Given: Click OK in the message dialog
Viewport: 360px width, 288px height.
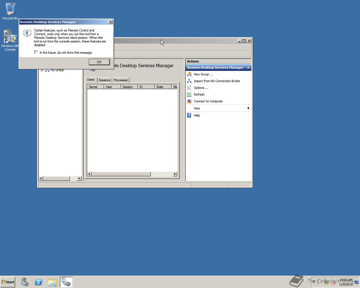Looking at the screenshot, I should coord(99,62).
